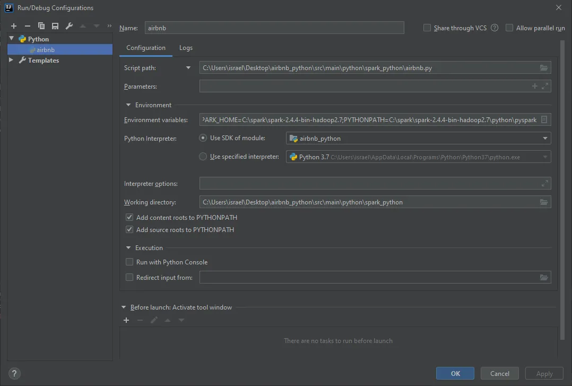This screenshot has height=386, width=572.
Task: Open the Edit Templates wrench icon
Action: point(69,26)
